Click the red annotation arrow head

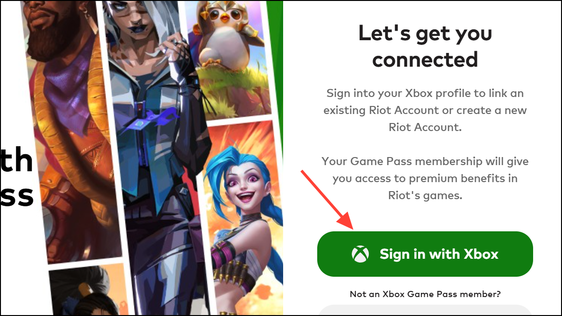click(347, 222)
